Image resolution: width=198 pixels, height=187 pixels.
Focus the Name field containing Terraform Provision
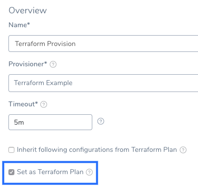coord(103,44)
